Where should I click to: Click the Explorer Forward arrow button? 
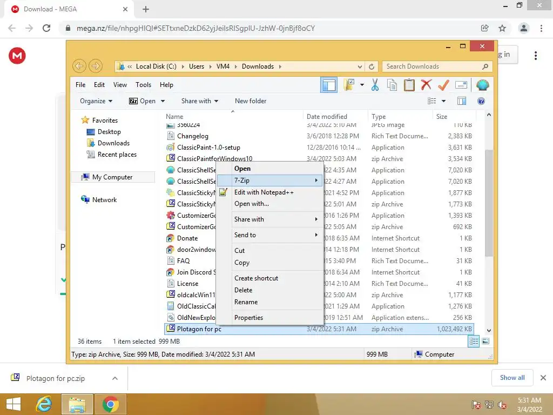95,66
